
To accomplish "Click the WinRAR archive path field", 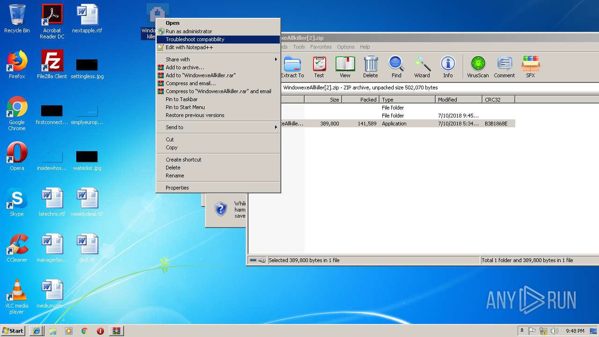I will point(439,88).
